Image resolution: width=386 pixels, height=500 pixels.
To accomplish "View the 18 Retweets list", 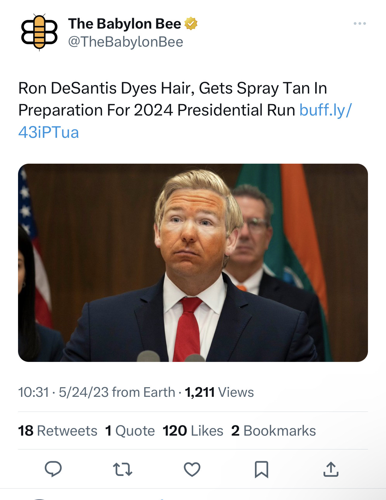I will [58, 431].
